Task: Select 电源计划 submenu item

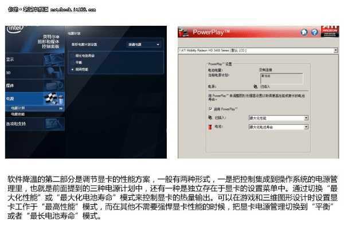Action: [18, 108]
